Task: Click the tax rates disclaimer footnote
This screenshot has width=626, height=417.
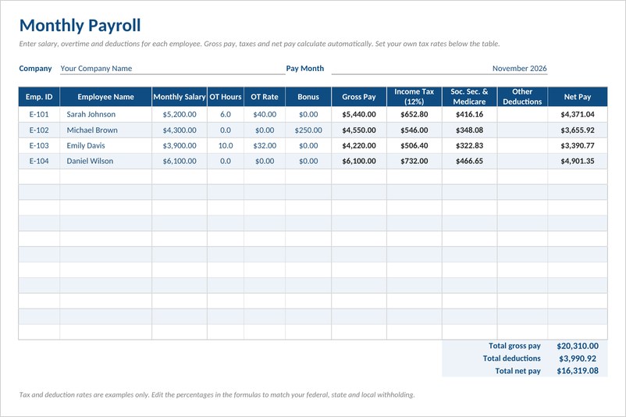Action: click(x=217, y=394)
